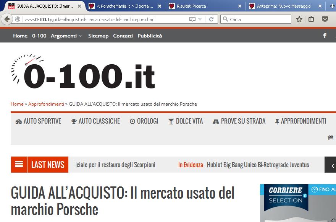336x222 pixels.
Task: Close the Risultati Ricerca tab
Action: click(x=240, y=6)
